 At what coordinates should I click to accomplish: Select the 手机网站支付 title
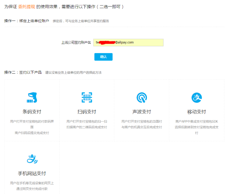[32, 173]
